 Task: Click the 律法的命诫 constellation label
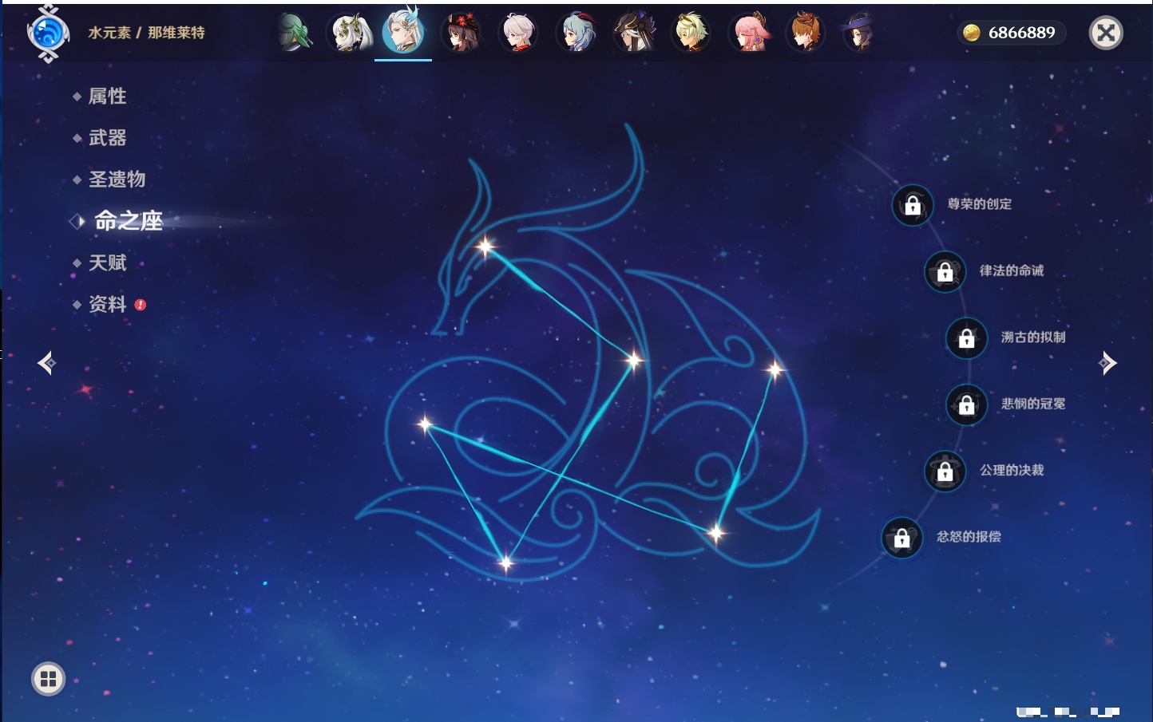click(x=1012, y=270)
